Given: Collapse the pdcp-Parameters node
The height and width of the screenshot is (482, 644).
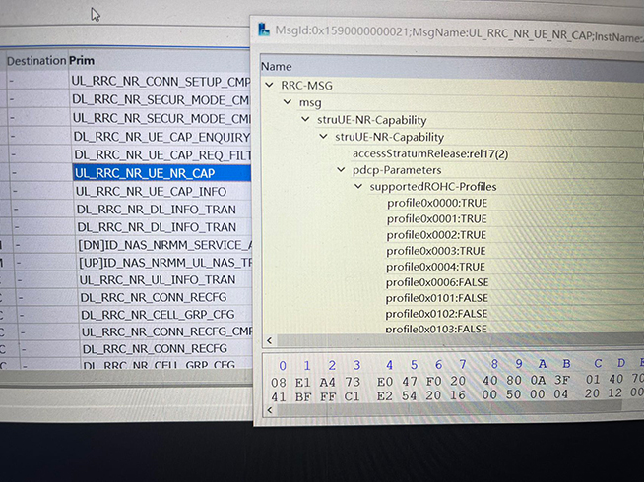Looking at the screenshot, I should click(x=342, y=170).
